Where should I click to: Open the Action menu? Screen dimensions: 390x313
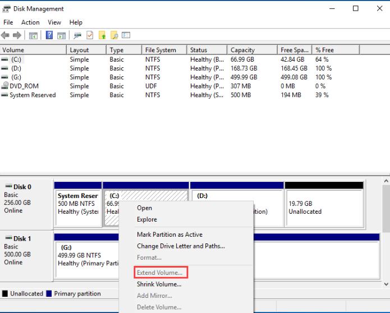coord(30,22)
